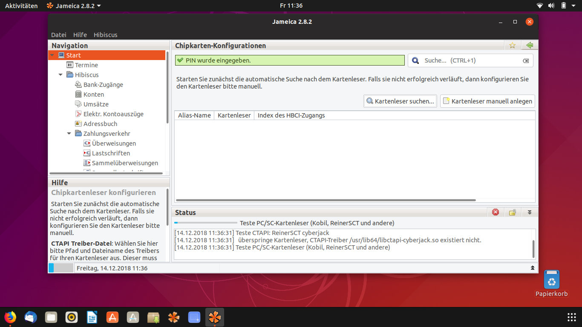Open the Jameica 2.8.2 app menu dropdown
The width and height of the screenshot is (582, 327).
(74, 6)
